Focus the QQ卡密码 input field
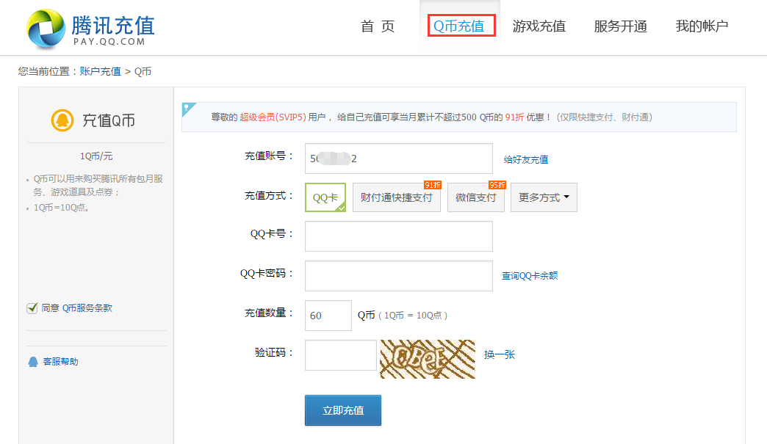The height and width of the screenshot is (444, 767). point(399,276)
